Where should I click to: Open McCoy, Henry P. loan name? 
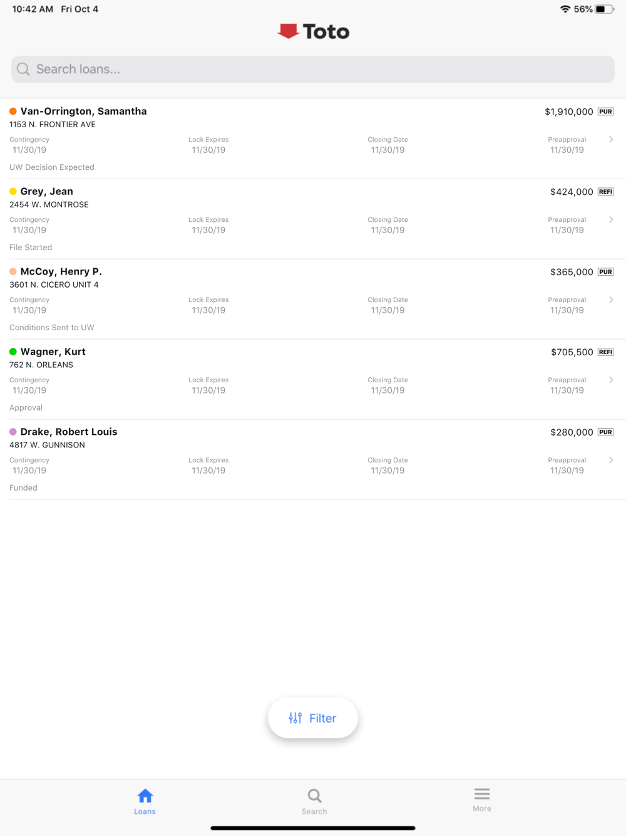61,271
